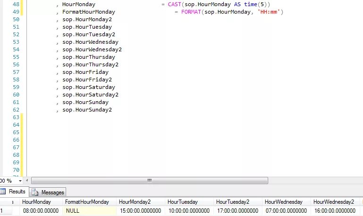Click the Results grid icon
363x216 pixels.
click(x=3, y=192)
